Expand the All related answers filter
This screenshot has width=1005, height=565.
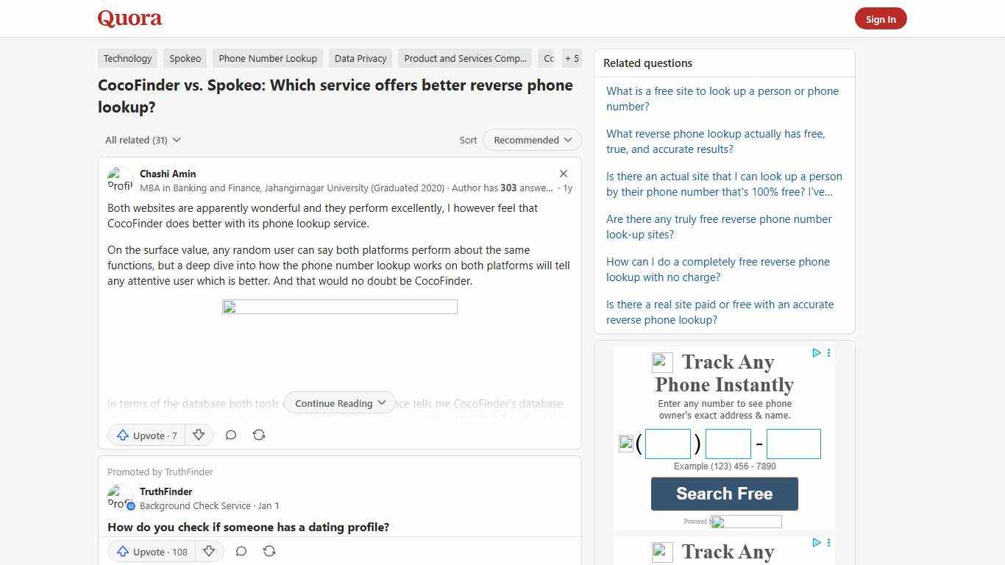pyautogui.click(x=142, y=140)
